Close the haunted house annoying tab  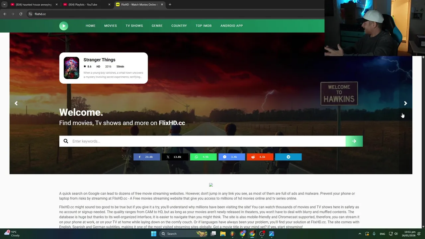click(56, 5)
